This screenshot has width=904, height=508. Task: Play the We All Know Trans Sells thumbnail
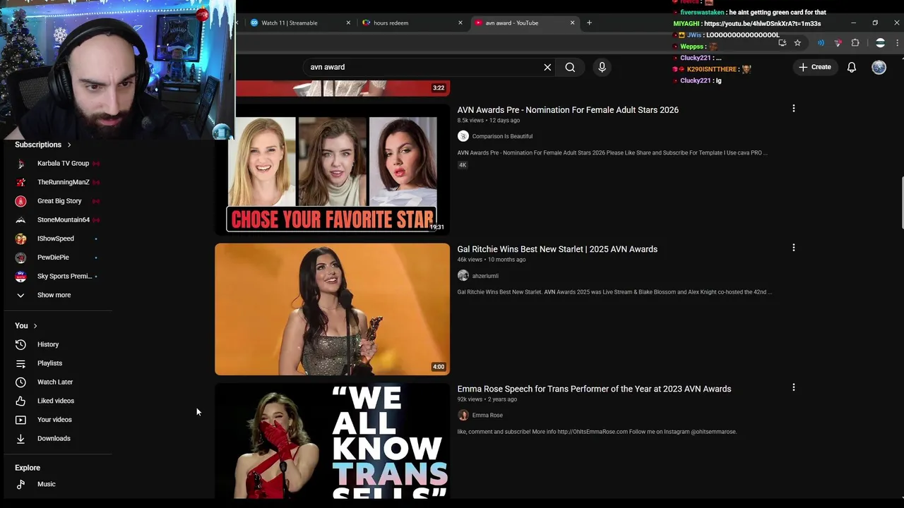pos(332,440)
